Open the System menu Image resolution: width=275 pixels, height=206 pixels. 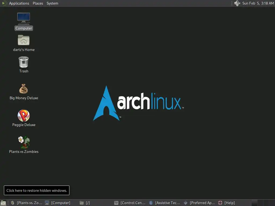point(52,3)
